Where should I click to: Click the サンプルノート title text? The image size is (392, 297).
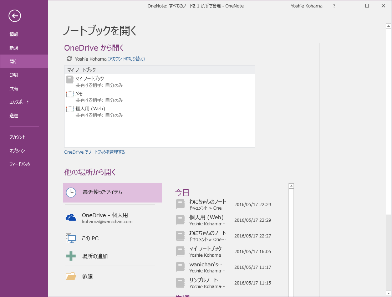pyautogui.click(x=204, y=280)
